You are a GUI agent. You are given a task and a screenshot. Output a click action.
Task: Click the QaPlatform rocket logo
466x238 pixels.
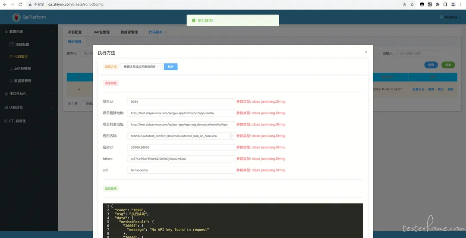click(x=16, y=17)
